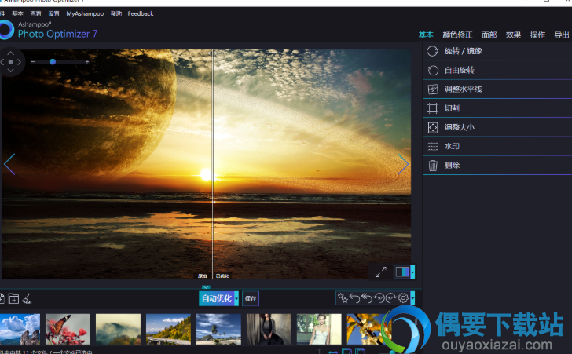The height and width of the screenshot is (354, 572).
Task: Rotate image 90° right icon
Action: click(391, 297)
